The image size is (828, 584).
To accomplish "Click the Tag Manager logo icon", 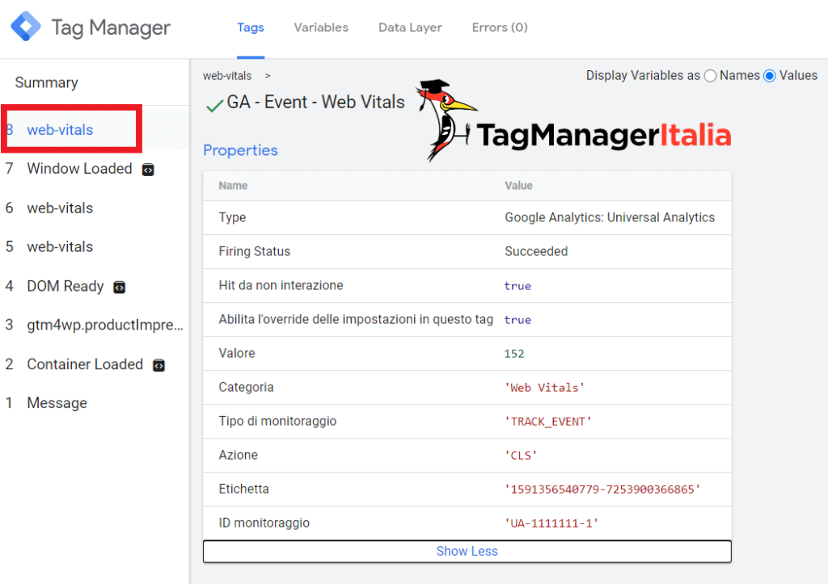I will (25, 26).
